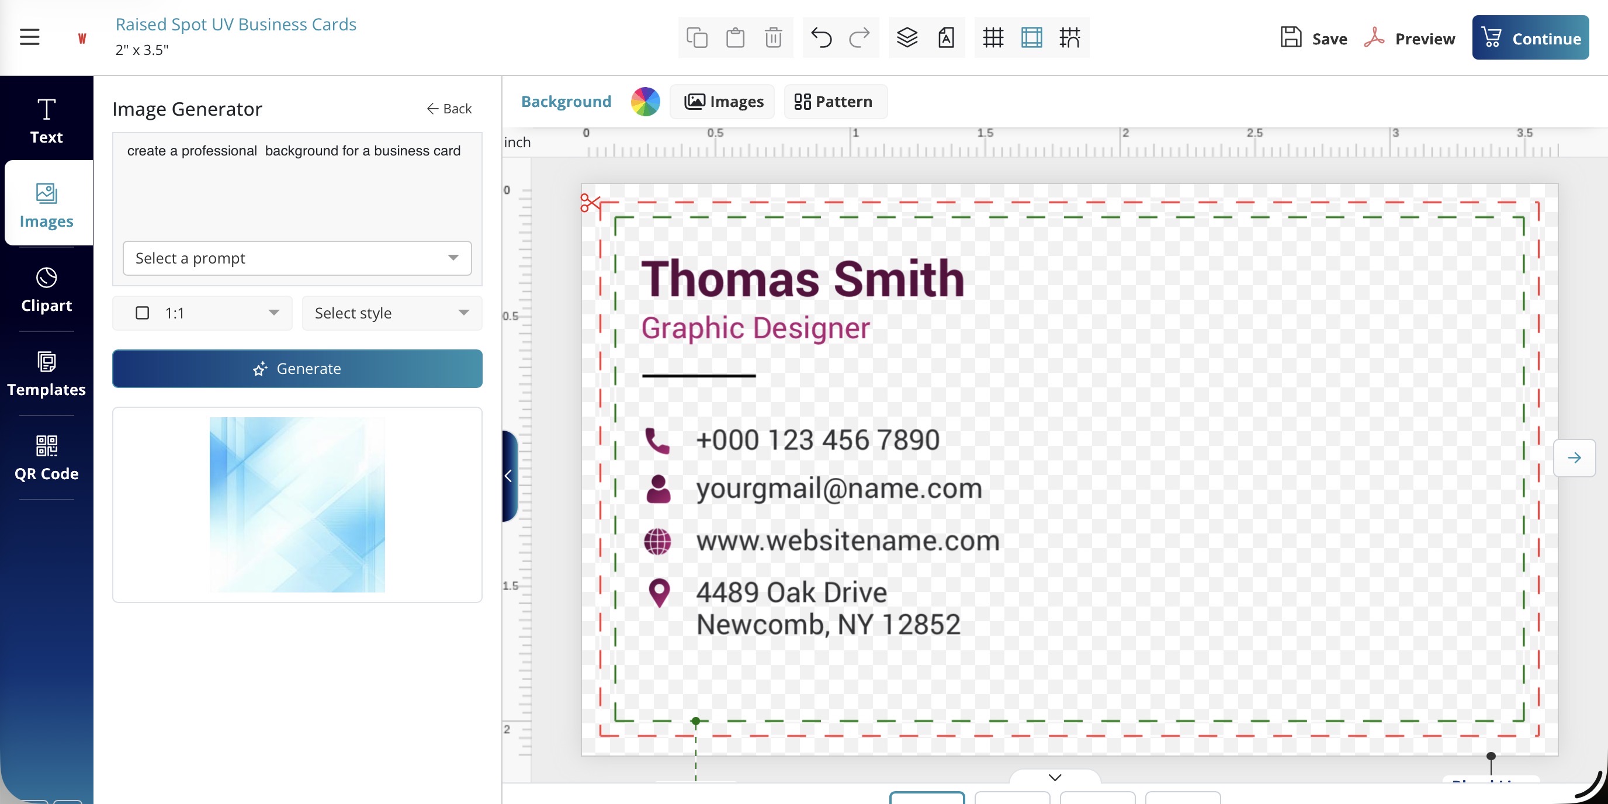Image resolution: width=1608 pixels, height=804 pixels.
Task: Undo the last action
Action: pos(822,37)
